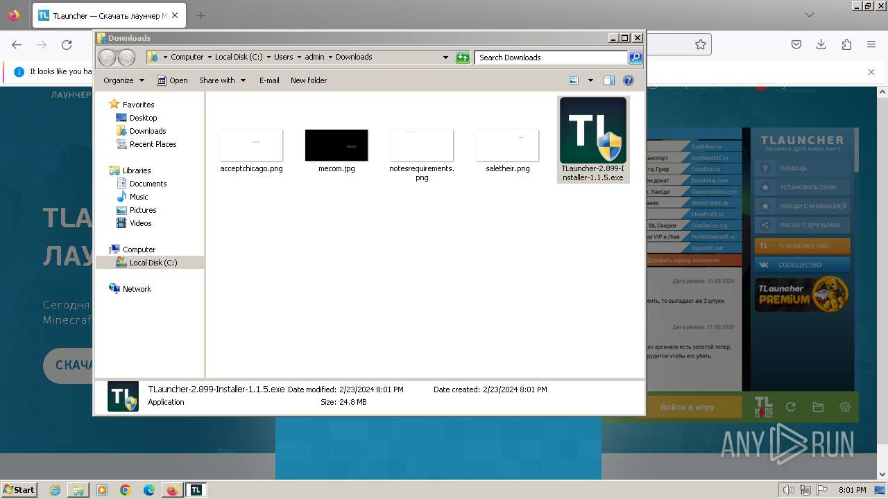Click the E-mail toolbar button
Image resolution: width=888 pixels, height=499 pixels.
(x=269, y=80)
